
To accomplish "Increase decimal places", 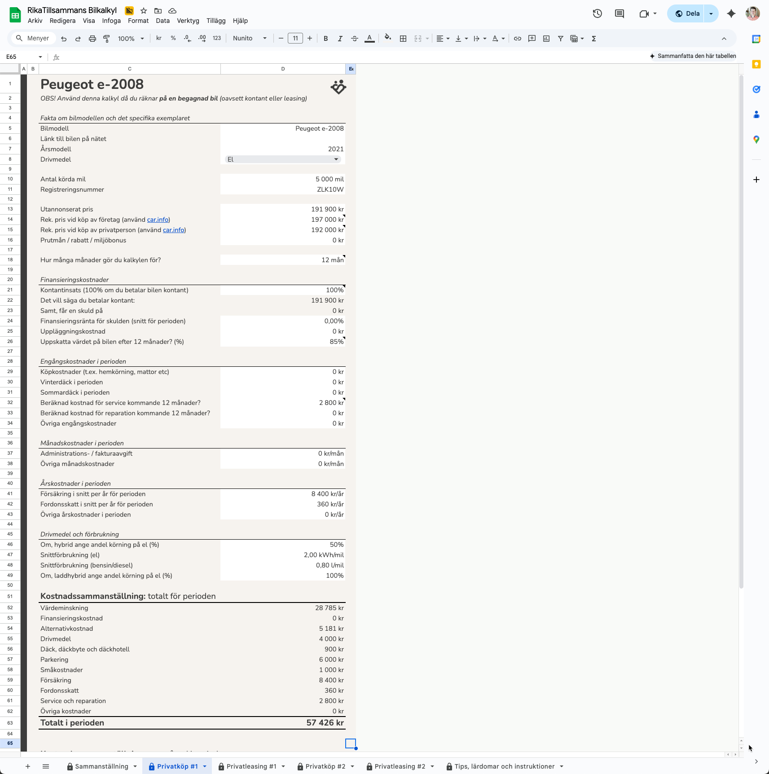I will coord(202,39).
